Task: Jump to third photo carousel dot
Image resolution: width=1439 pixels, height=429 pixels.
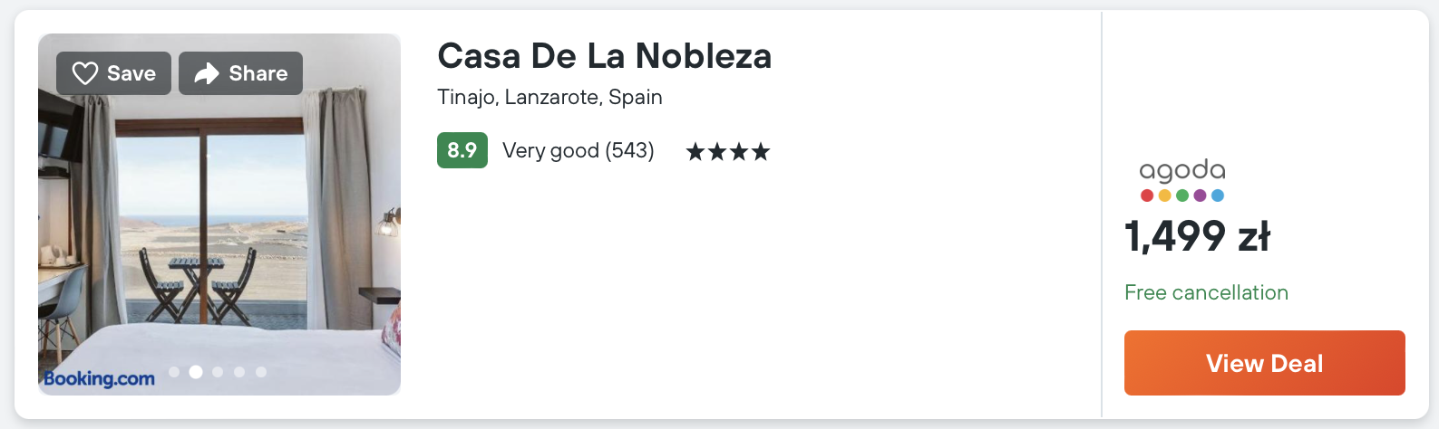Action: click(218, 372)
